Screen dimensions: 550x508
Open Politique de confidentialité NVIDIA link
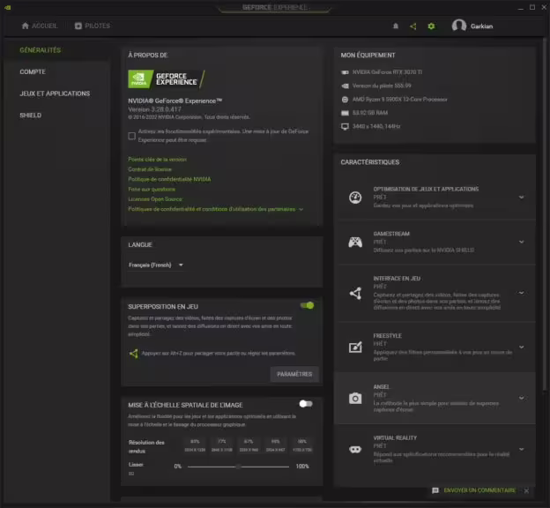click(169, 179)
